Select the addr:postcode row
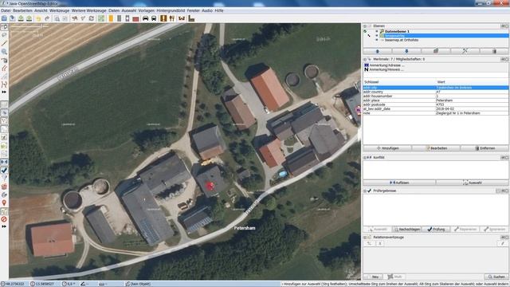 tap(436, 104)
